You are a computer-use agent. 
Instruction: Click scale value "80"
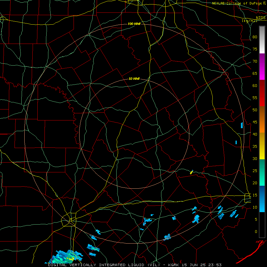pos(255,37)
